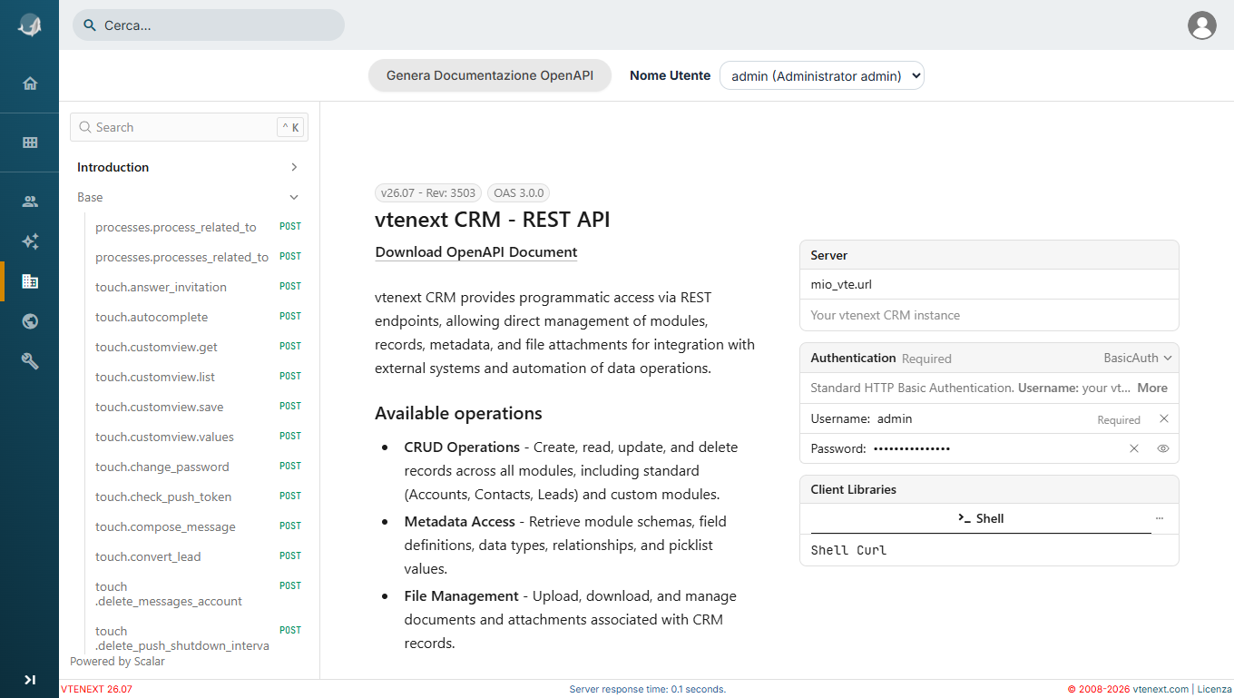Open touch.delete_messages_account endpoint
The width and height of the screenshot is (1234, 698).
coord(189,594)
